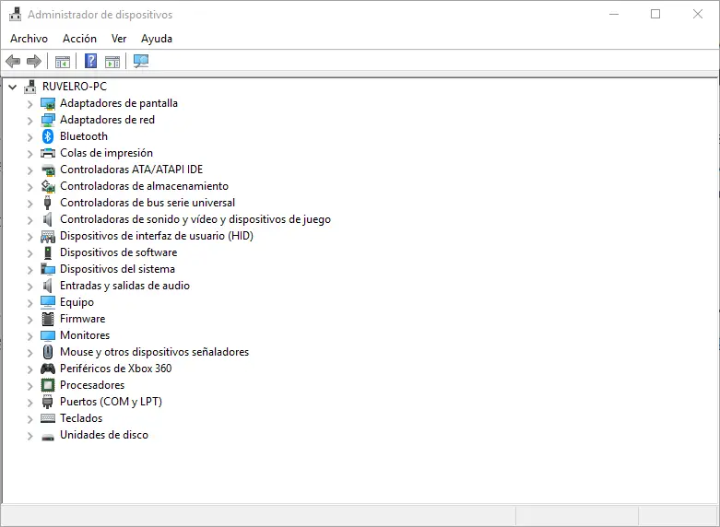Image resolution: width=720 pixels, height=527 pixels.
Task: Close the Administrador de dispositivos window
Action: [698, 14]
